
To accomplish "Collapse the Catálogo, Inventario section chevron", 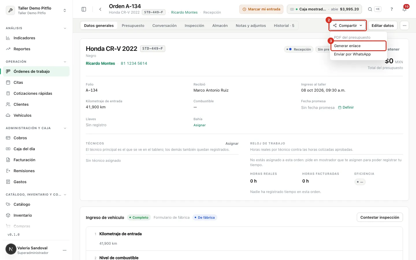I will [x=65, y=195].
